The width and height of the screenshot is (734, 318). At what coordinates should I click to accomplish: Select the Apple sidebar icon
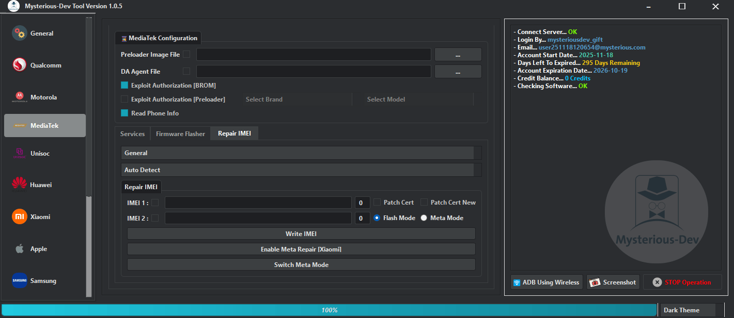(x=20, y=248)
